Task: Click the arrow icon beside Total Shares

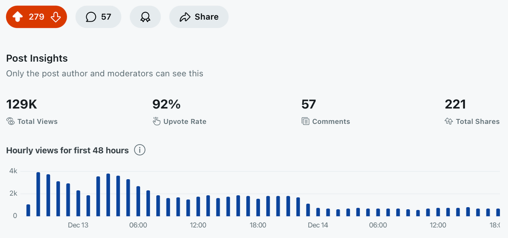Action: pyautogui.click(x=449, y=121)
